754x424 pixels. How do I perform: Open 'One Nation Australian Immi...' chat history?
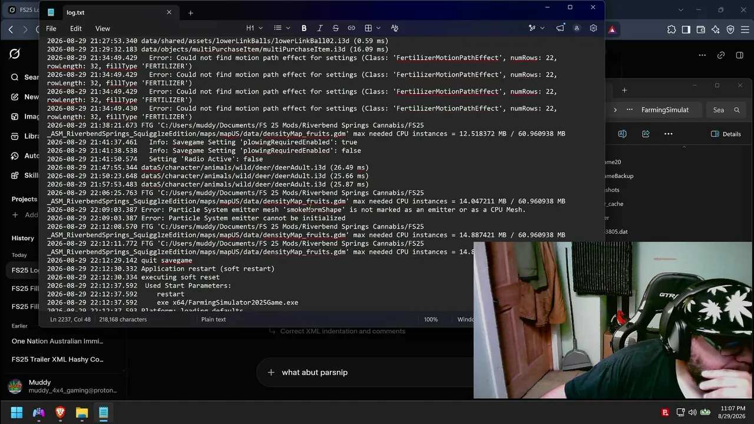point(57,341)
